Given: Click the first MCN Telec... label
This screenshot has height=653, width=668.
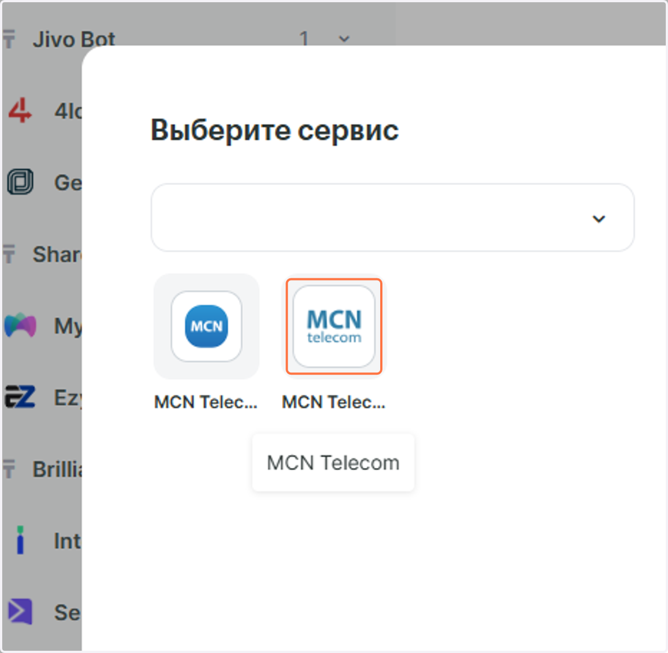Looking at the screenshot, I should [x=206, y=402].
